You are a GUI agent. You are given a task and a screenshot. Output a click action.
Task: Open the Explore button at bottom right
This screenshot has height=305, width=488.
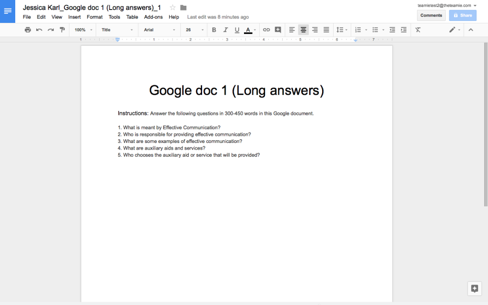point(475,288)
